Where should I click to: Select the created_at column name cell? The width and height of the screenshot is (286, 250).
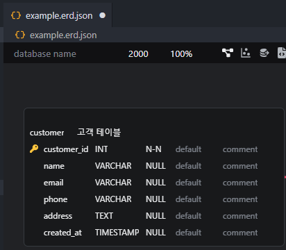[62, 233]
